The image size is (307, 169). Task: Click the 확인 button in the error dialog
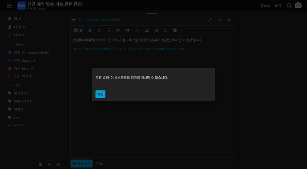tap(100, 94)
